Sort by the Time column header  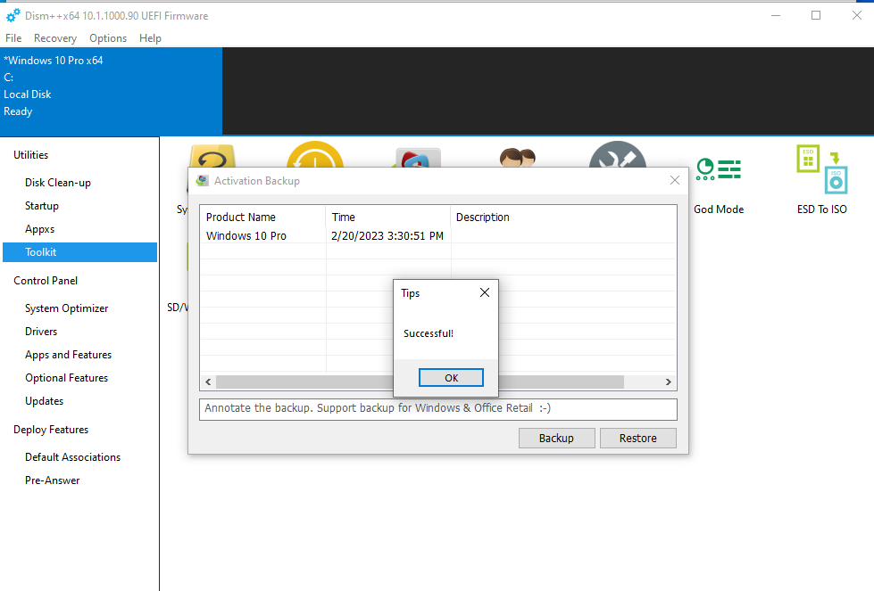pos(388,217)
